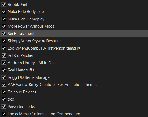
Task: Disable the RobCo Patcher checkbox
Action: click(4, 55)
